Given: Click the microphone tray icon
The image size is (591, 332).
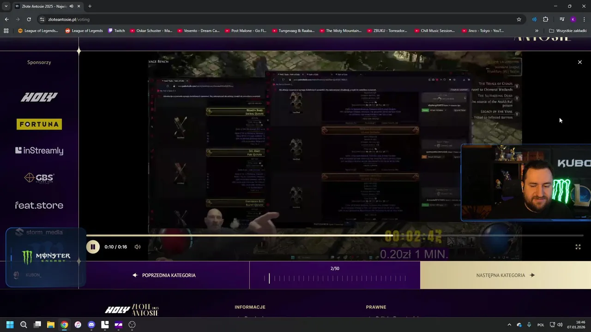Looking at the screenshot, I should (529, 325).
